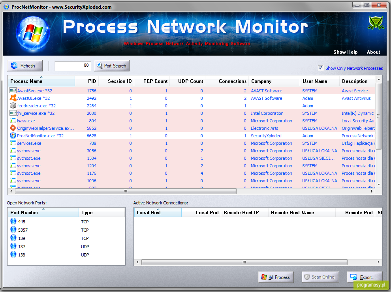Open the About menu item
The image size is (391, 292).
373,52
